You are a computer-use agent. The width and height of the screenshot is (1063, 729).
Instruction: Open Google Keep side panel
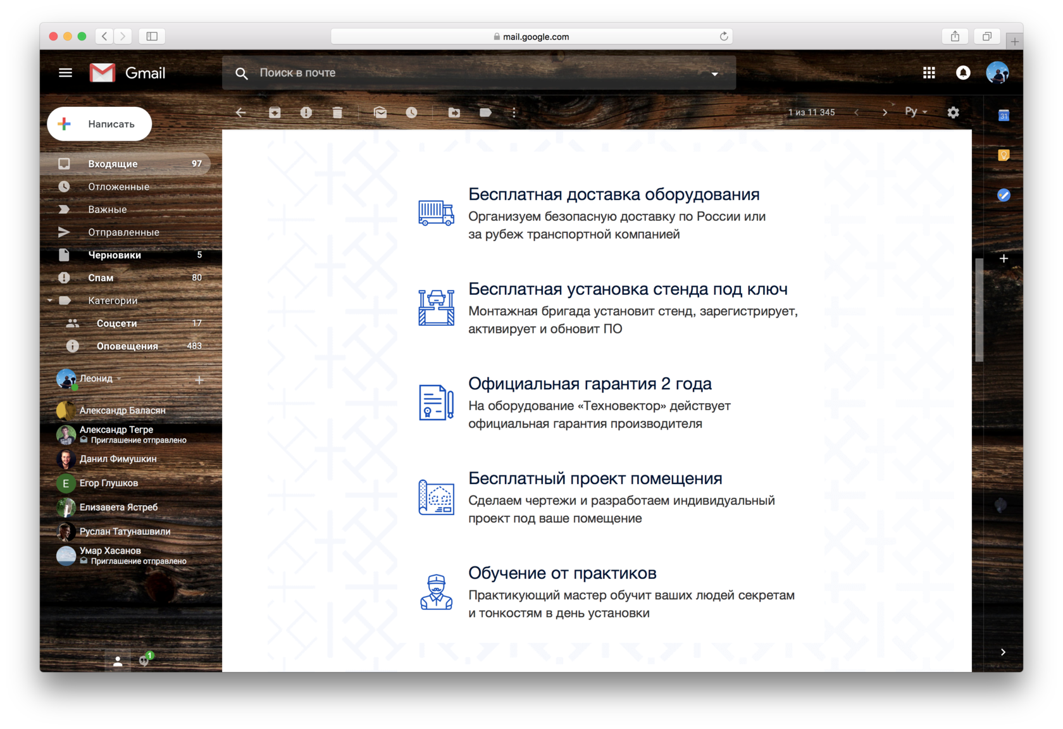pos(1004,155)
